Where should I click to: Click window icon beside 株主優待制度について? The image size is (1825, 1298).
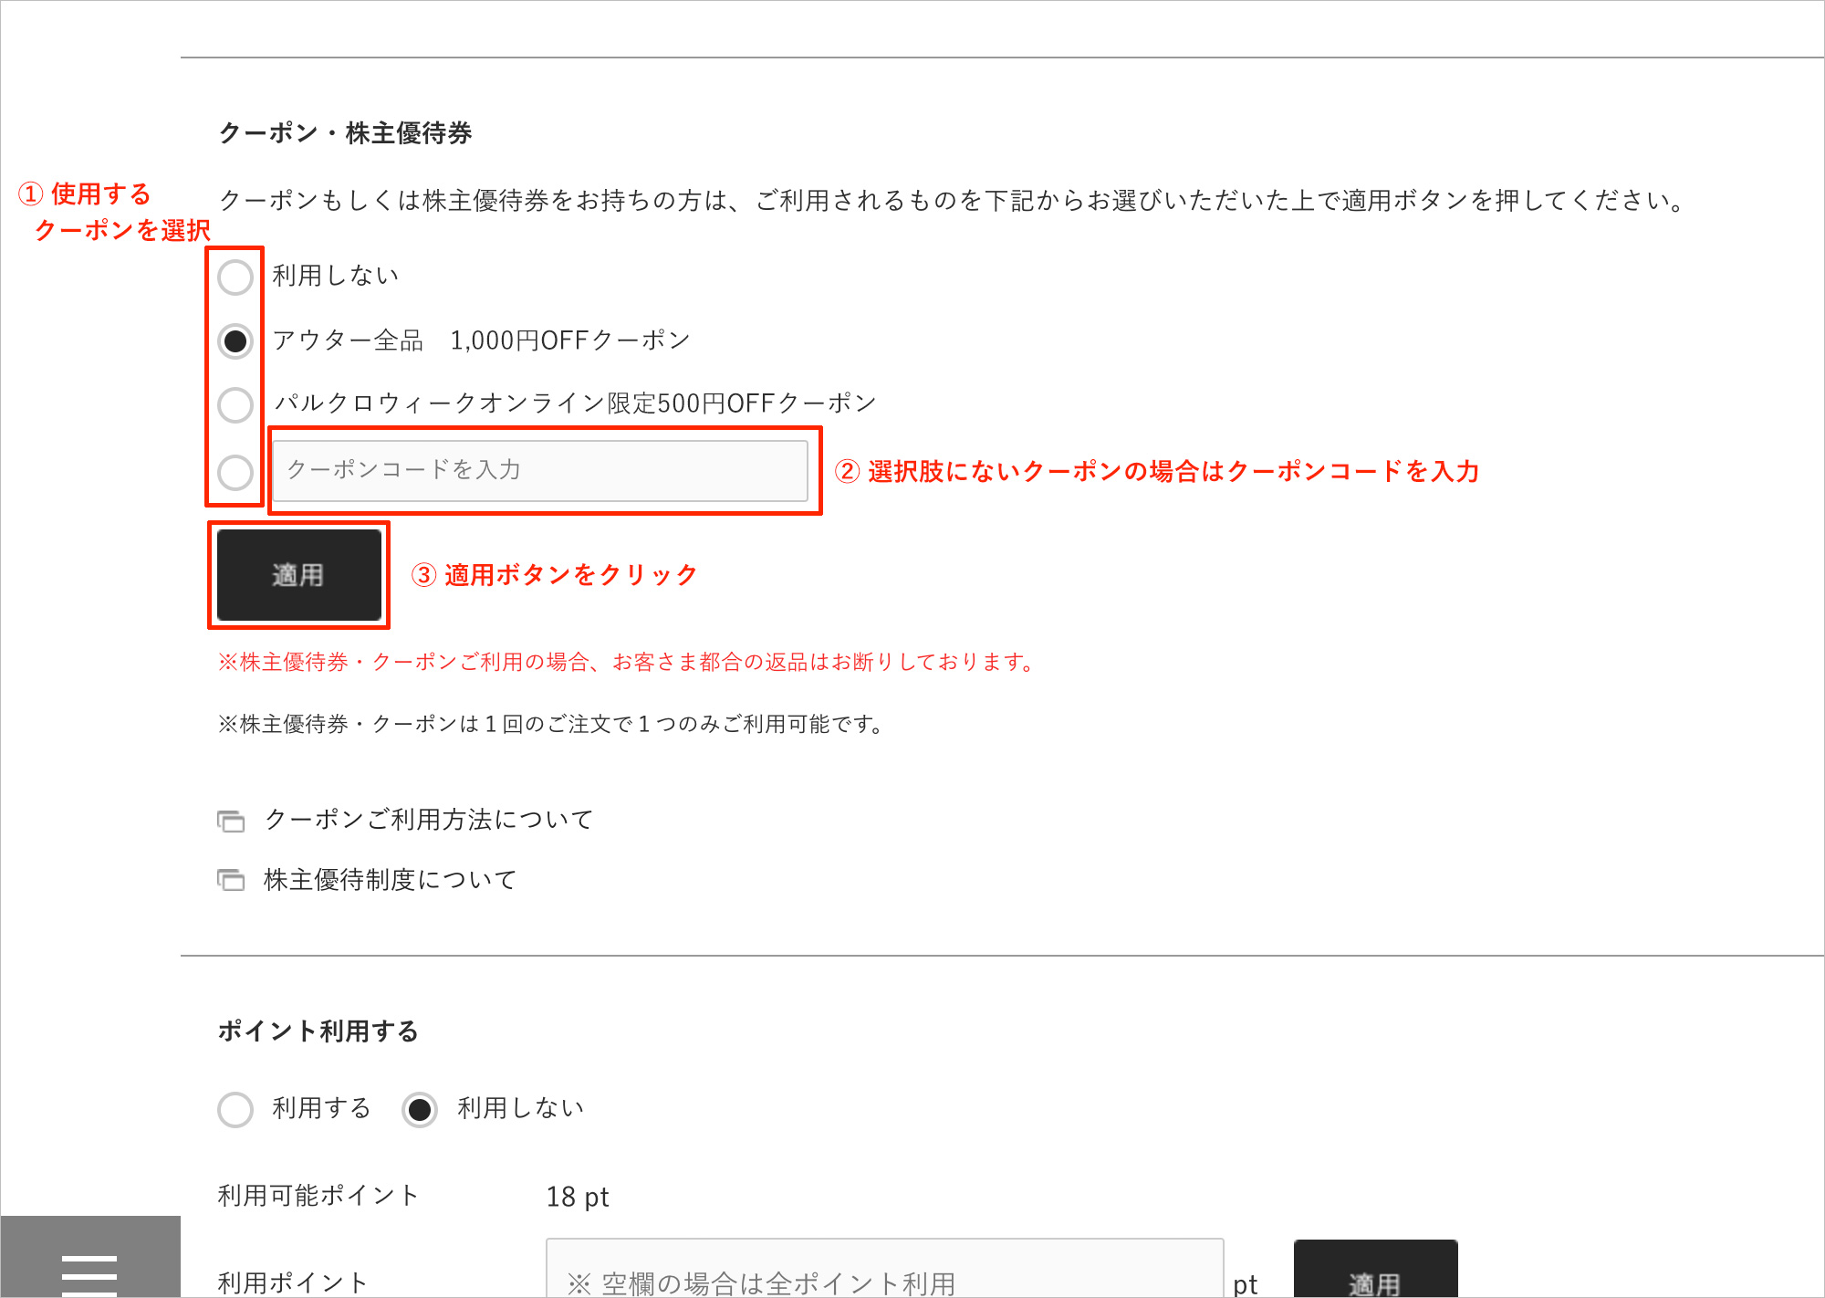click(231, 880)
